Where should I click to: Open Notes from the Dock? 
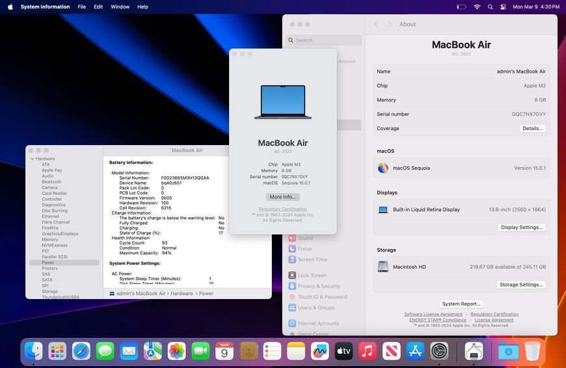coord(296,350)
